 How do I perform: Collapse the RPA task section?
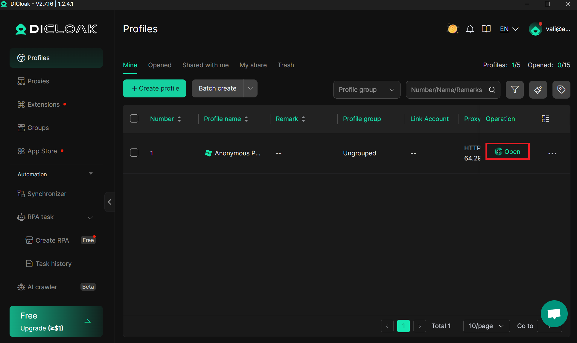[x=90, y=217]
